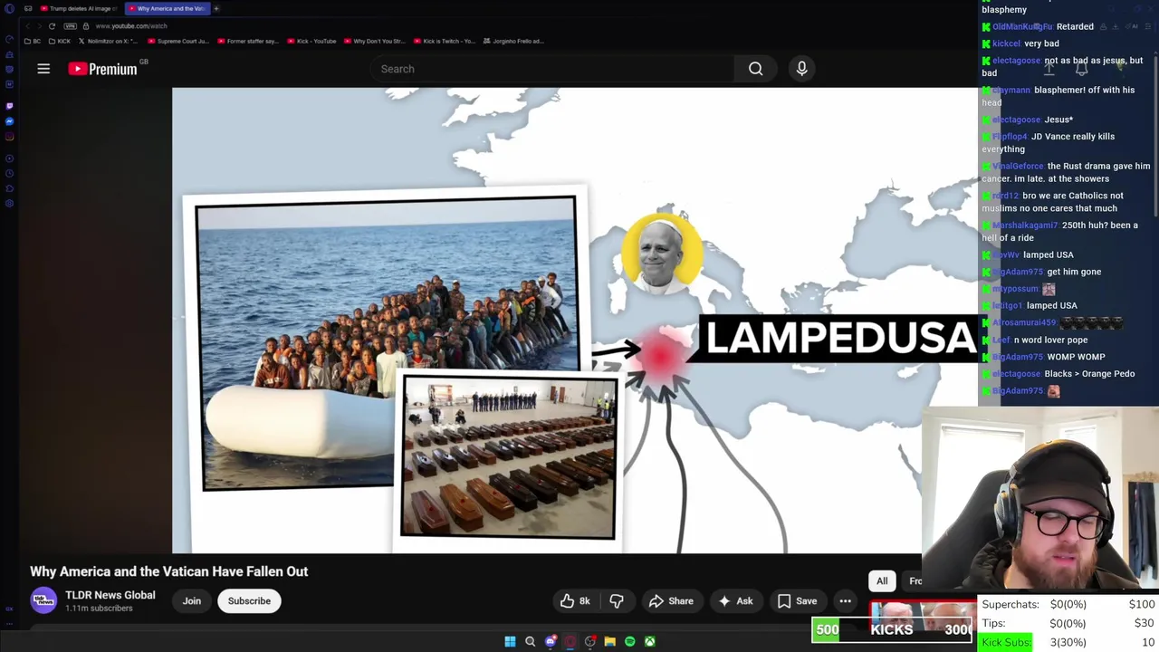Like the video with thumbs up
The image size is (1159, 652).
coord(575,601)
